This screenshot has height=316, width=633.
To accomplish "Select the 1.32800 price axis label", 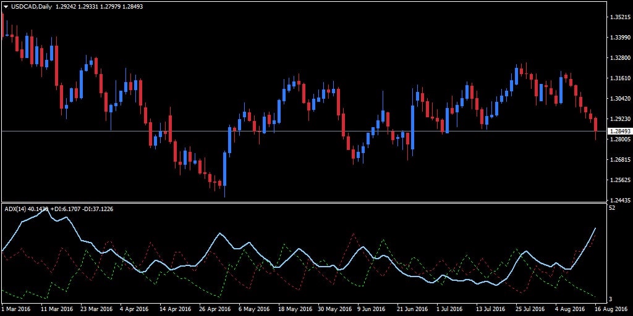I will (620, 57).
